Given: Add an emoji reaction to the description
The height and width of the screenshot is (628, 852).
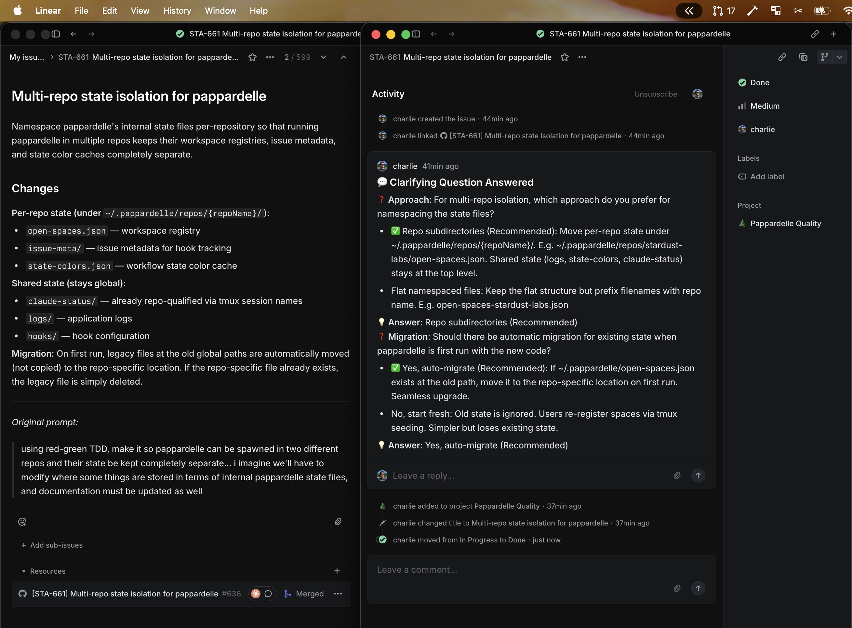Looking at the screenshot, I should tap(22, 522).
